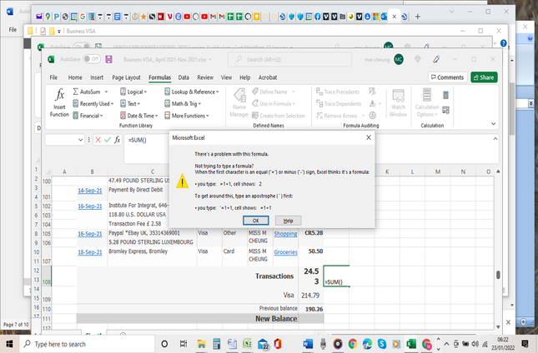Select the cell showing 214.79
This screenshot has width=538, height=353.
click(311, 295)
